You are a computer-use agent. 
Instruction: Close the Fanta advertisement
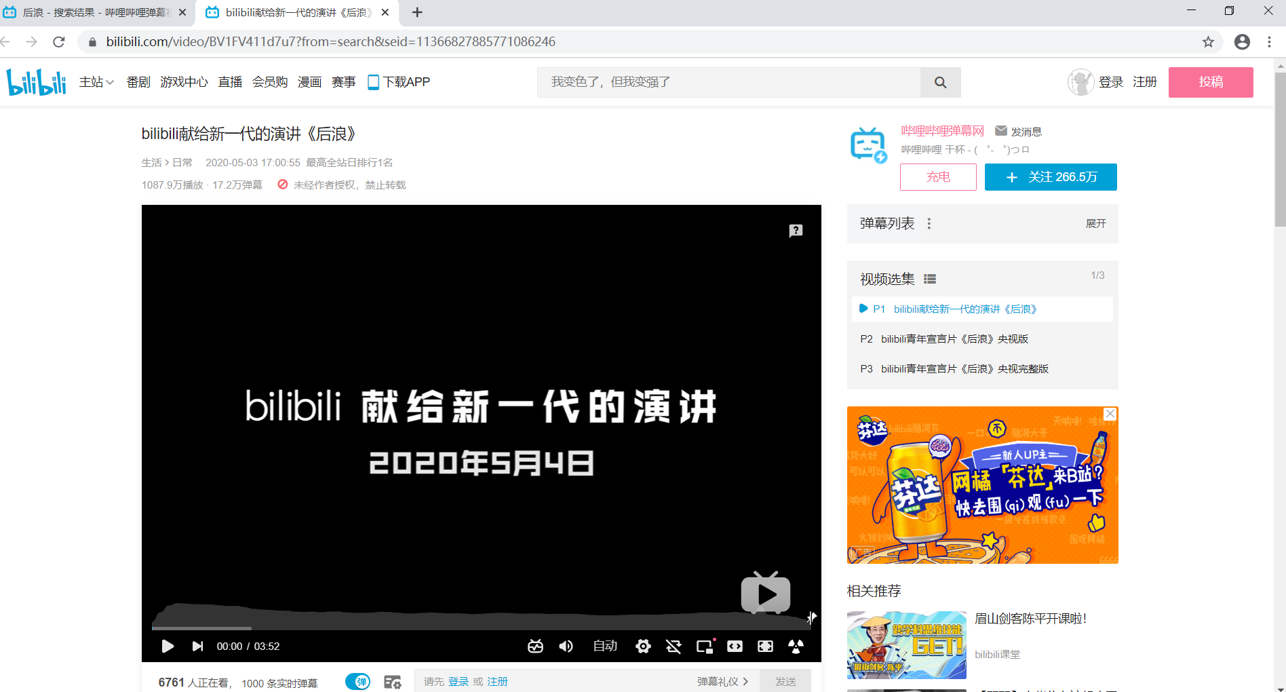coord(1110,414)
